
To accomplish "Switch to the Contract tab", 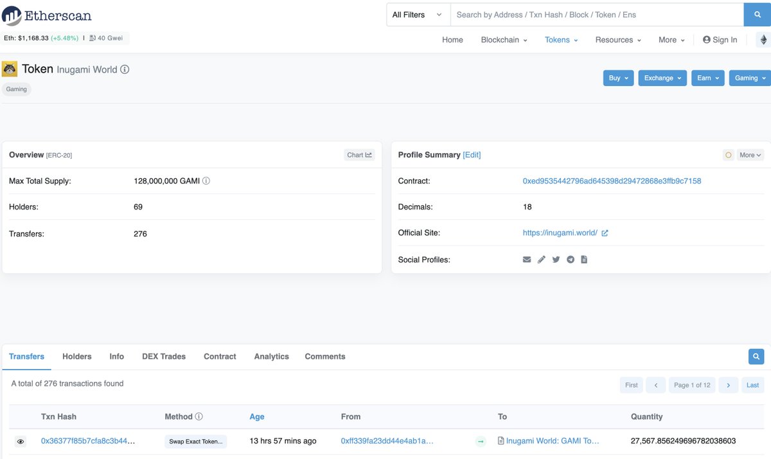I will click(220, 356).
